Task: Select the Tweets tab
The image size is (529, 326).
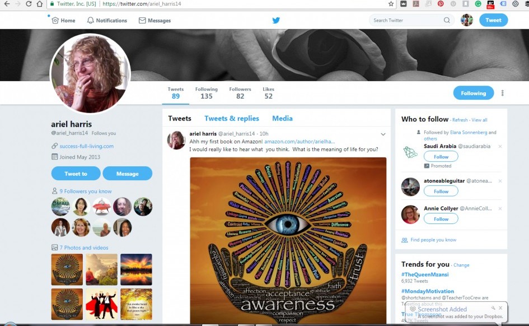Action: coord(180,118)
